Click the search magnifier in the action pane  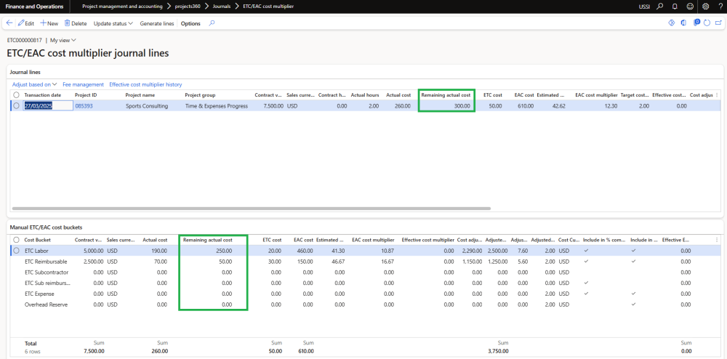[212, 23]
